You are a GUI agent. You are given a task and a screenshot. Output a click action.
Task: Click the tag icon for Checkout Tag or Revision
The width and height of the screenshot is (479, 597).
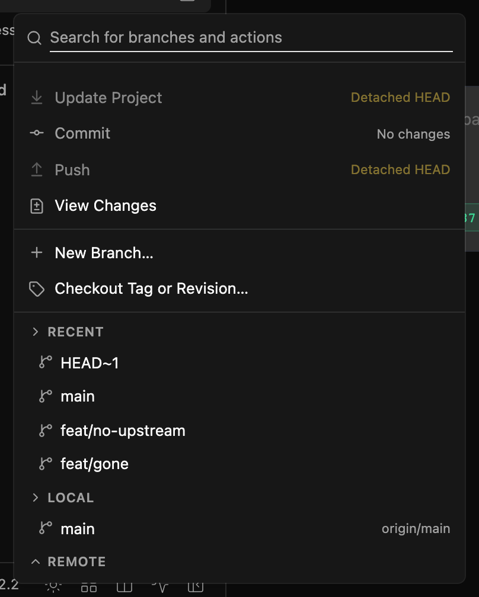click(x=37, y=289)
